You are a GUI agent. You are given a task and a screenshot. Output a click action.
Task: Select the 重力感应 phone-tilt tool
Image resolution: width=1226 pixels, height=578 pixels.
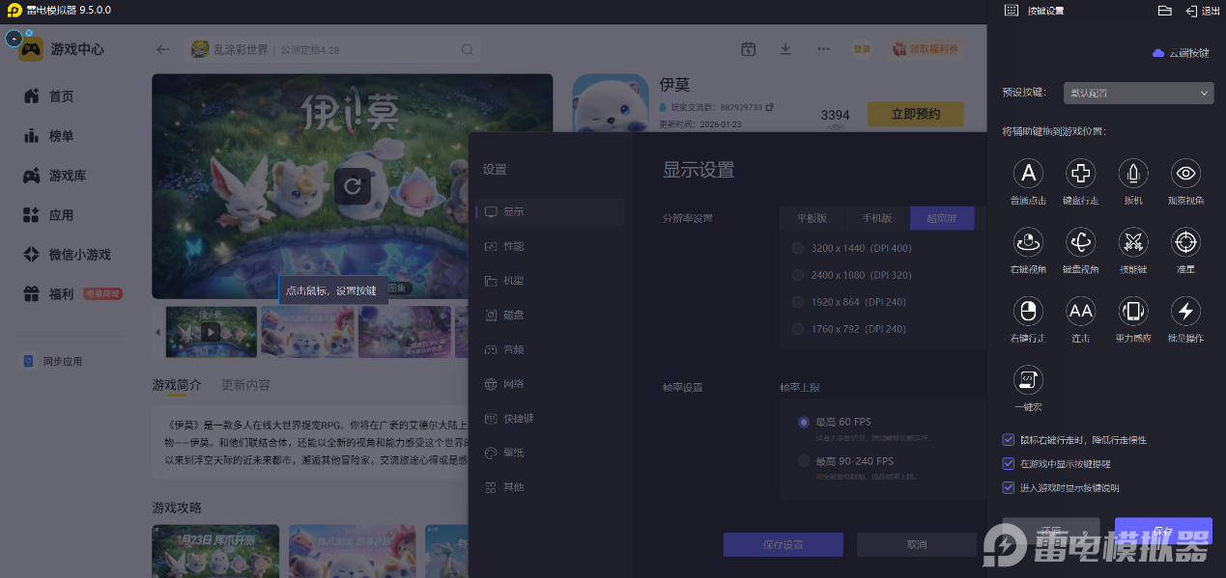tap(1133, 311)
